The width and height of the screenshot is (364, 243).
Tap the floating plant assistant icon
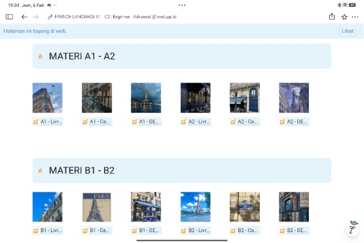353,228
